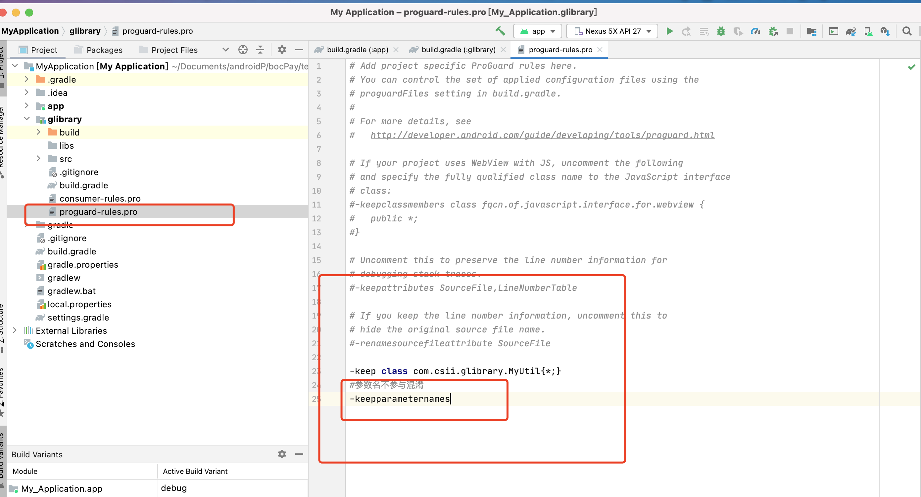Open the Nexus 5X API 27 device dropdown
Image resolution: width=921 pixels, height=497 pixels.
click(612, 31)
